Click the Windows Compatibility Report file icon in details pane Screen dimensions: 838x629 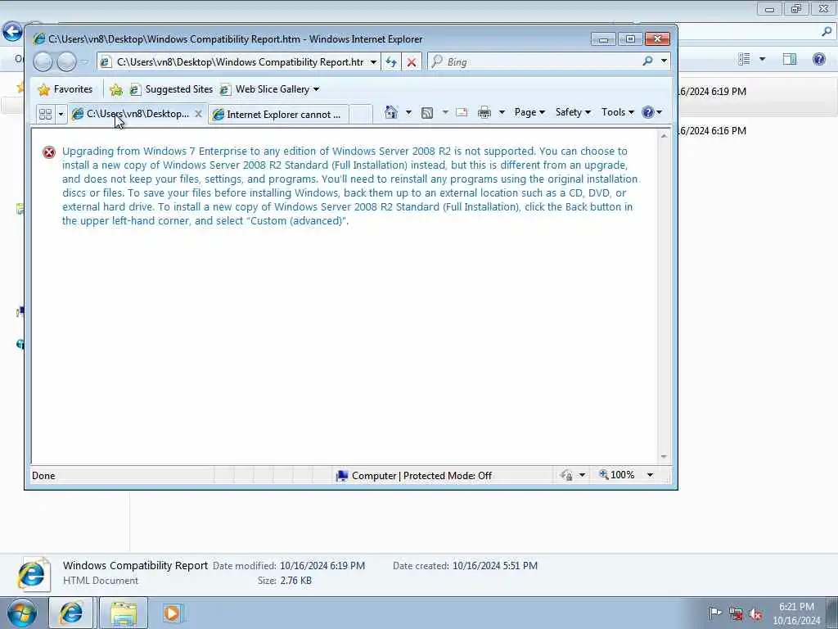point(33,574)
